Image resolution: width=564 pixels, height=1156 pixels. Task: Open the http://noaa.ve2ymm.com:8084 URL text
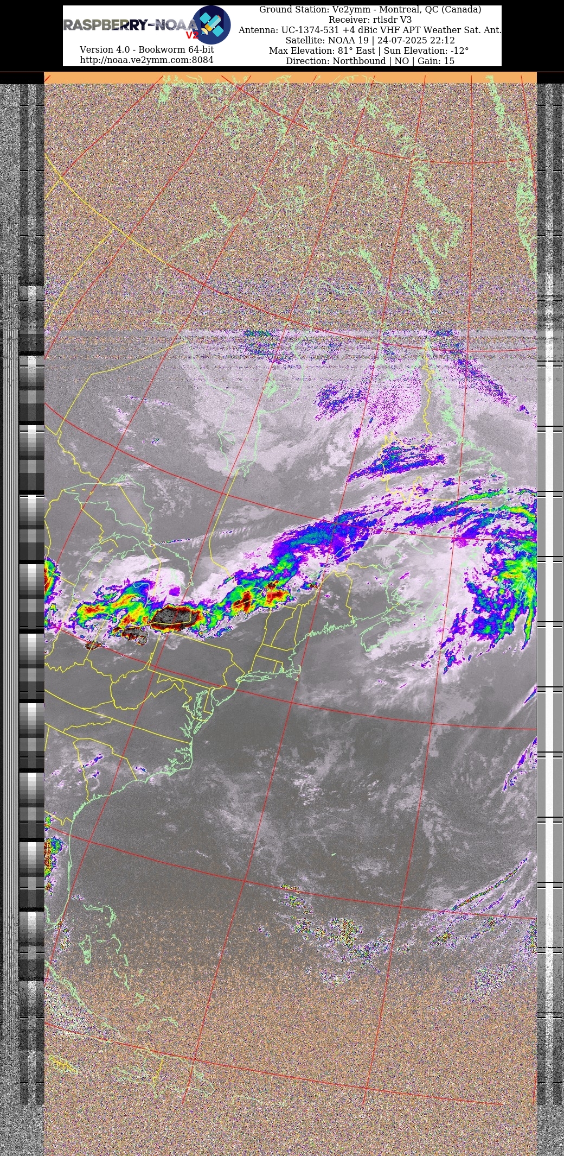point(146,60)
